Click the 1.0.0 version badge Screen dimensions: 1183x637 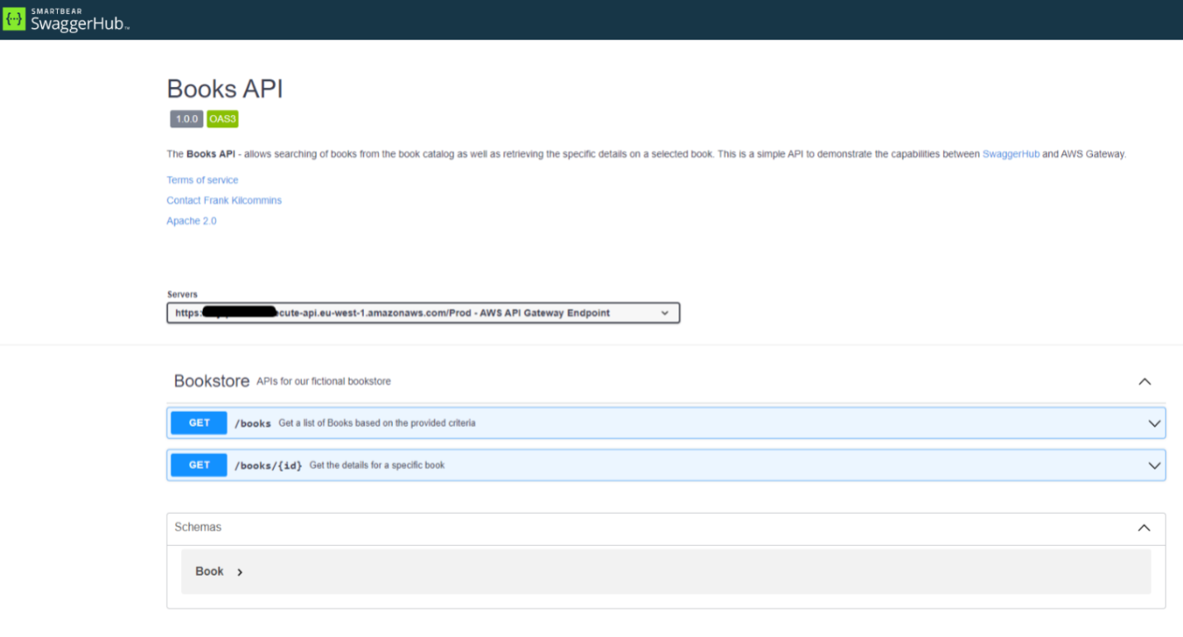[186, 119]
